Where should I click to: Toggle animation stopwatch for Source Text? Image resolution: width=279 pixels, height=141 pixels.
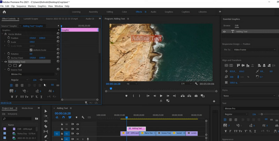[8, 70]
